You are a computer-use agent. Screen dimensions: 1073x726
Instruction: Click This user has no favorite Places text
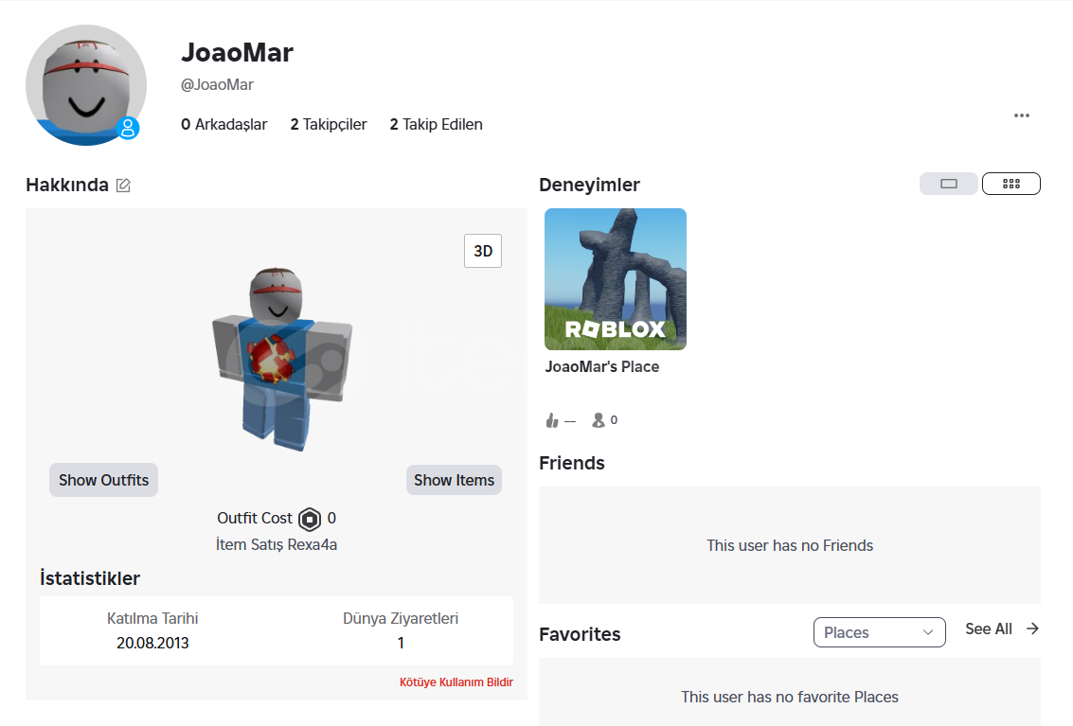tap(790, 697)
